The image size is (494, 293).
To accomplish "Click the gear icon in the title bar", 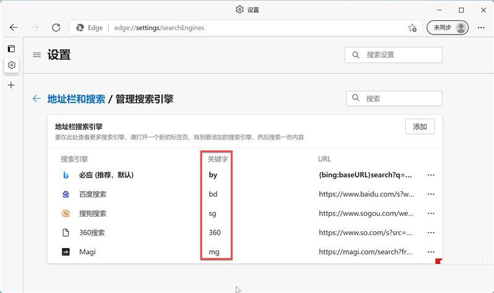I will (240, 9).
